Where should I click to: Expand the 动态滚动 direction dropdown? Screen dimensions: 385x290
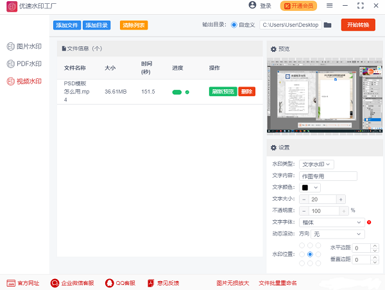[x=338, y=234]
